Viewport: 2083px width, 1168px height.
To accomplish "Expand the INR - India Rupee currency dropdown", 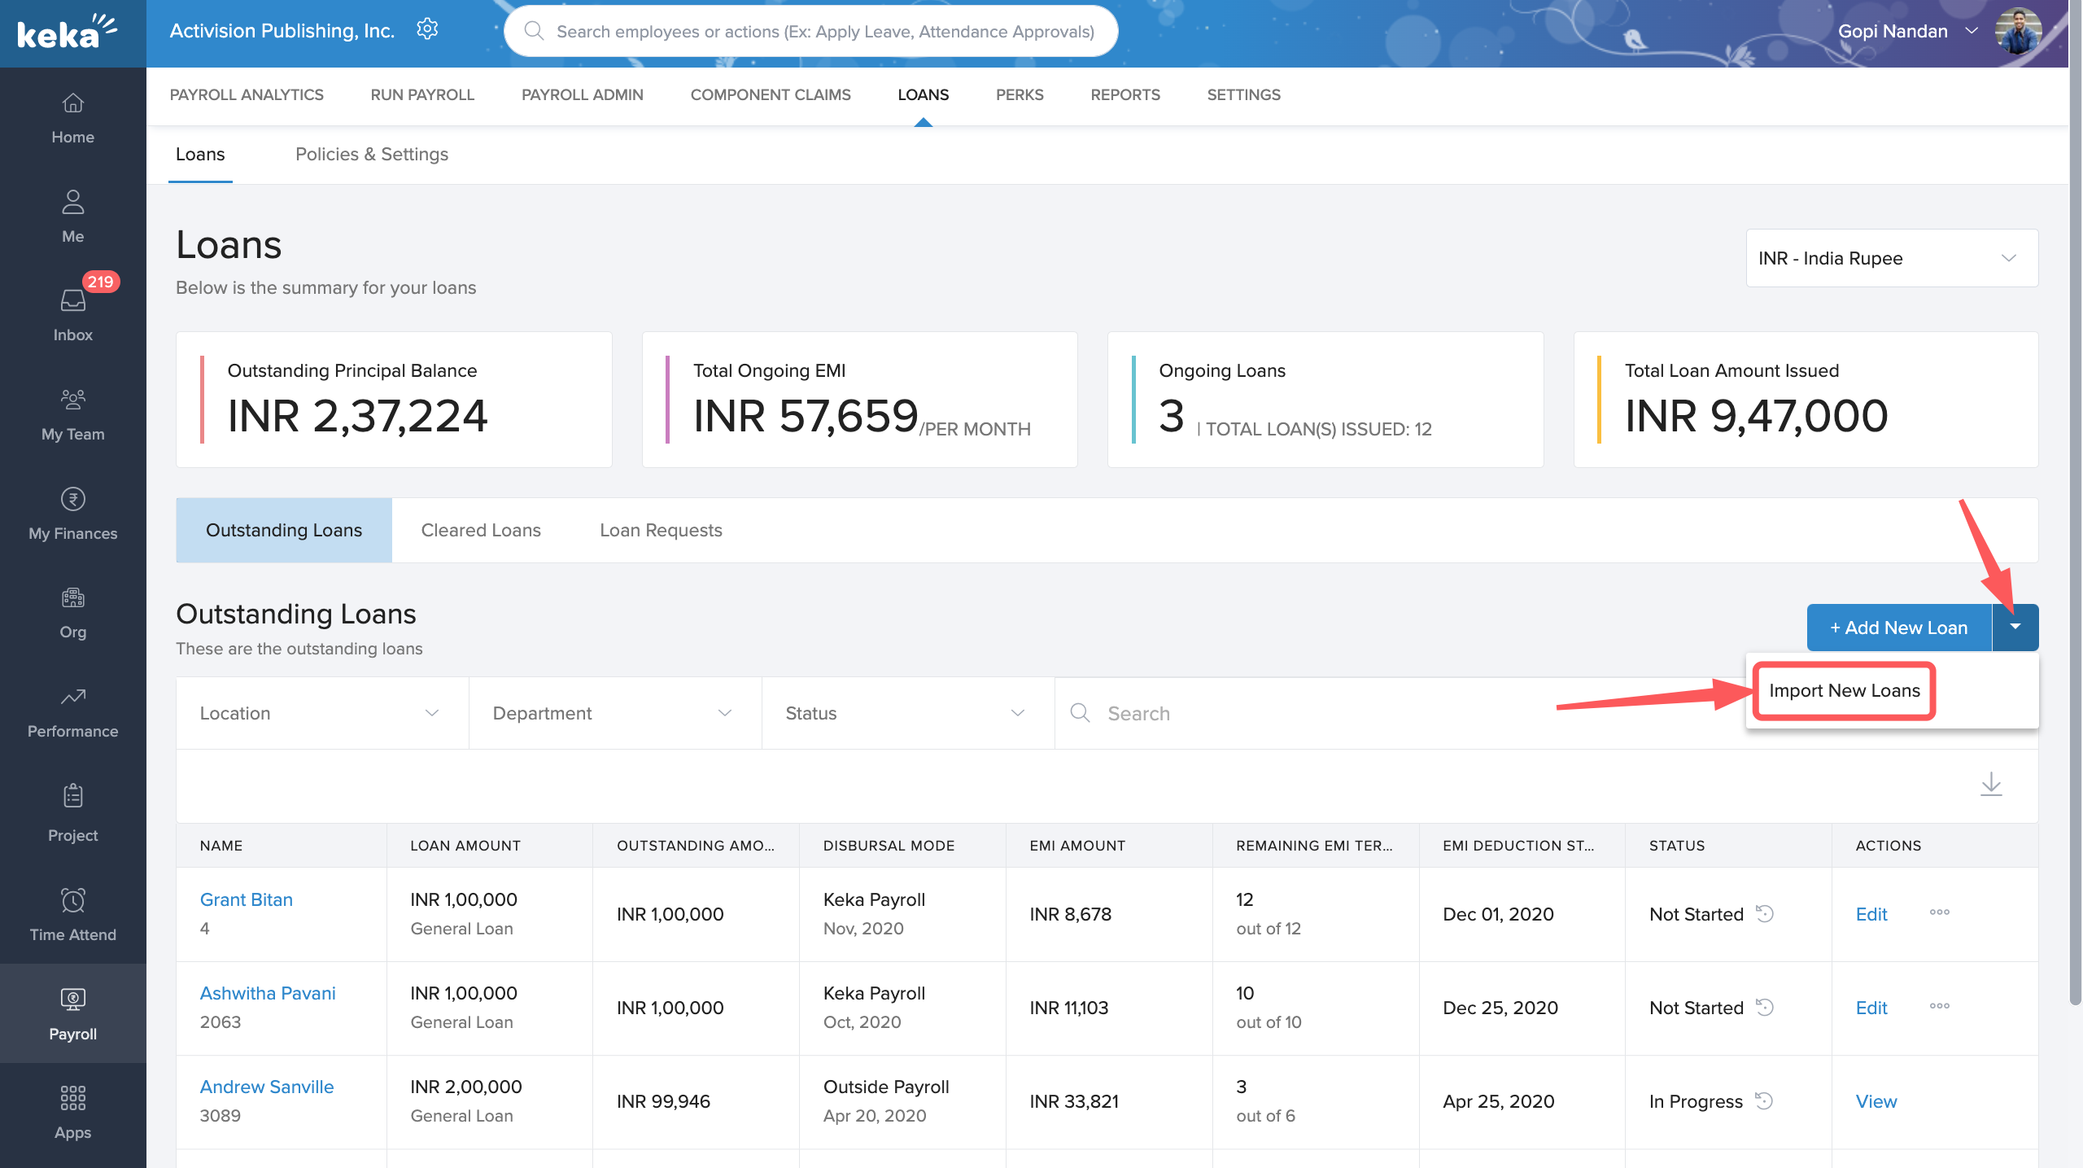I will click(x=1891, y=258).
